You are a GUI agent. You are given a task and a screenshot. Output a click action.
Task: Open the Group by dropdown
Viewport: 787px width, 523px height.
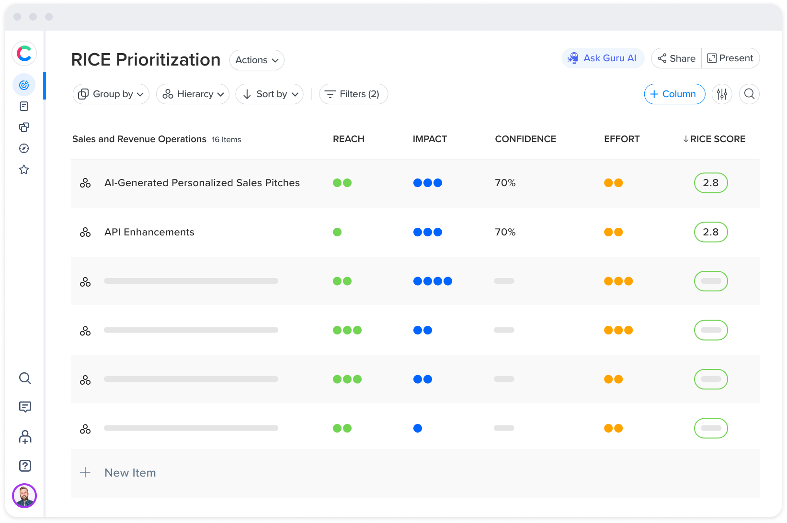click(x=111, y=94)
